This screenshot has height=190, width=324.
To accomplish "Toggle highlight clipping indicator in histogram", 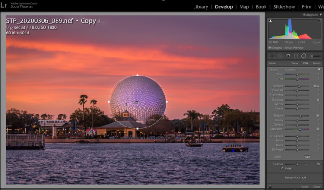I will [x=319, y=21].
